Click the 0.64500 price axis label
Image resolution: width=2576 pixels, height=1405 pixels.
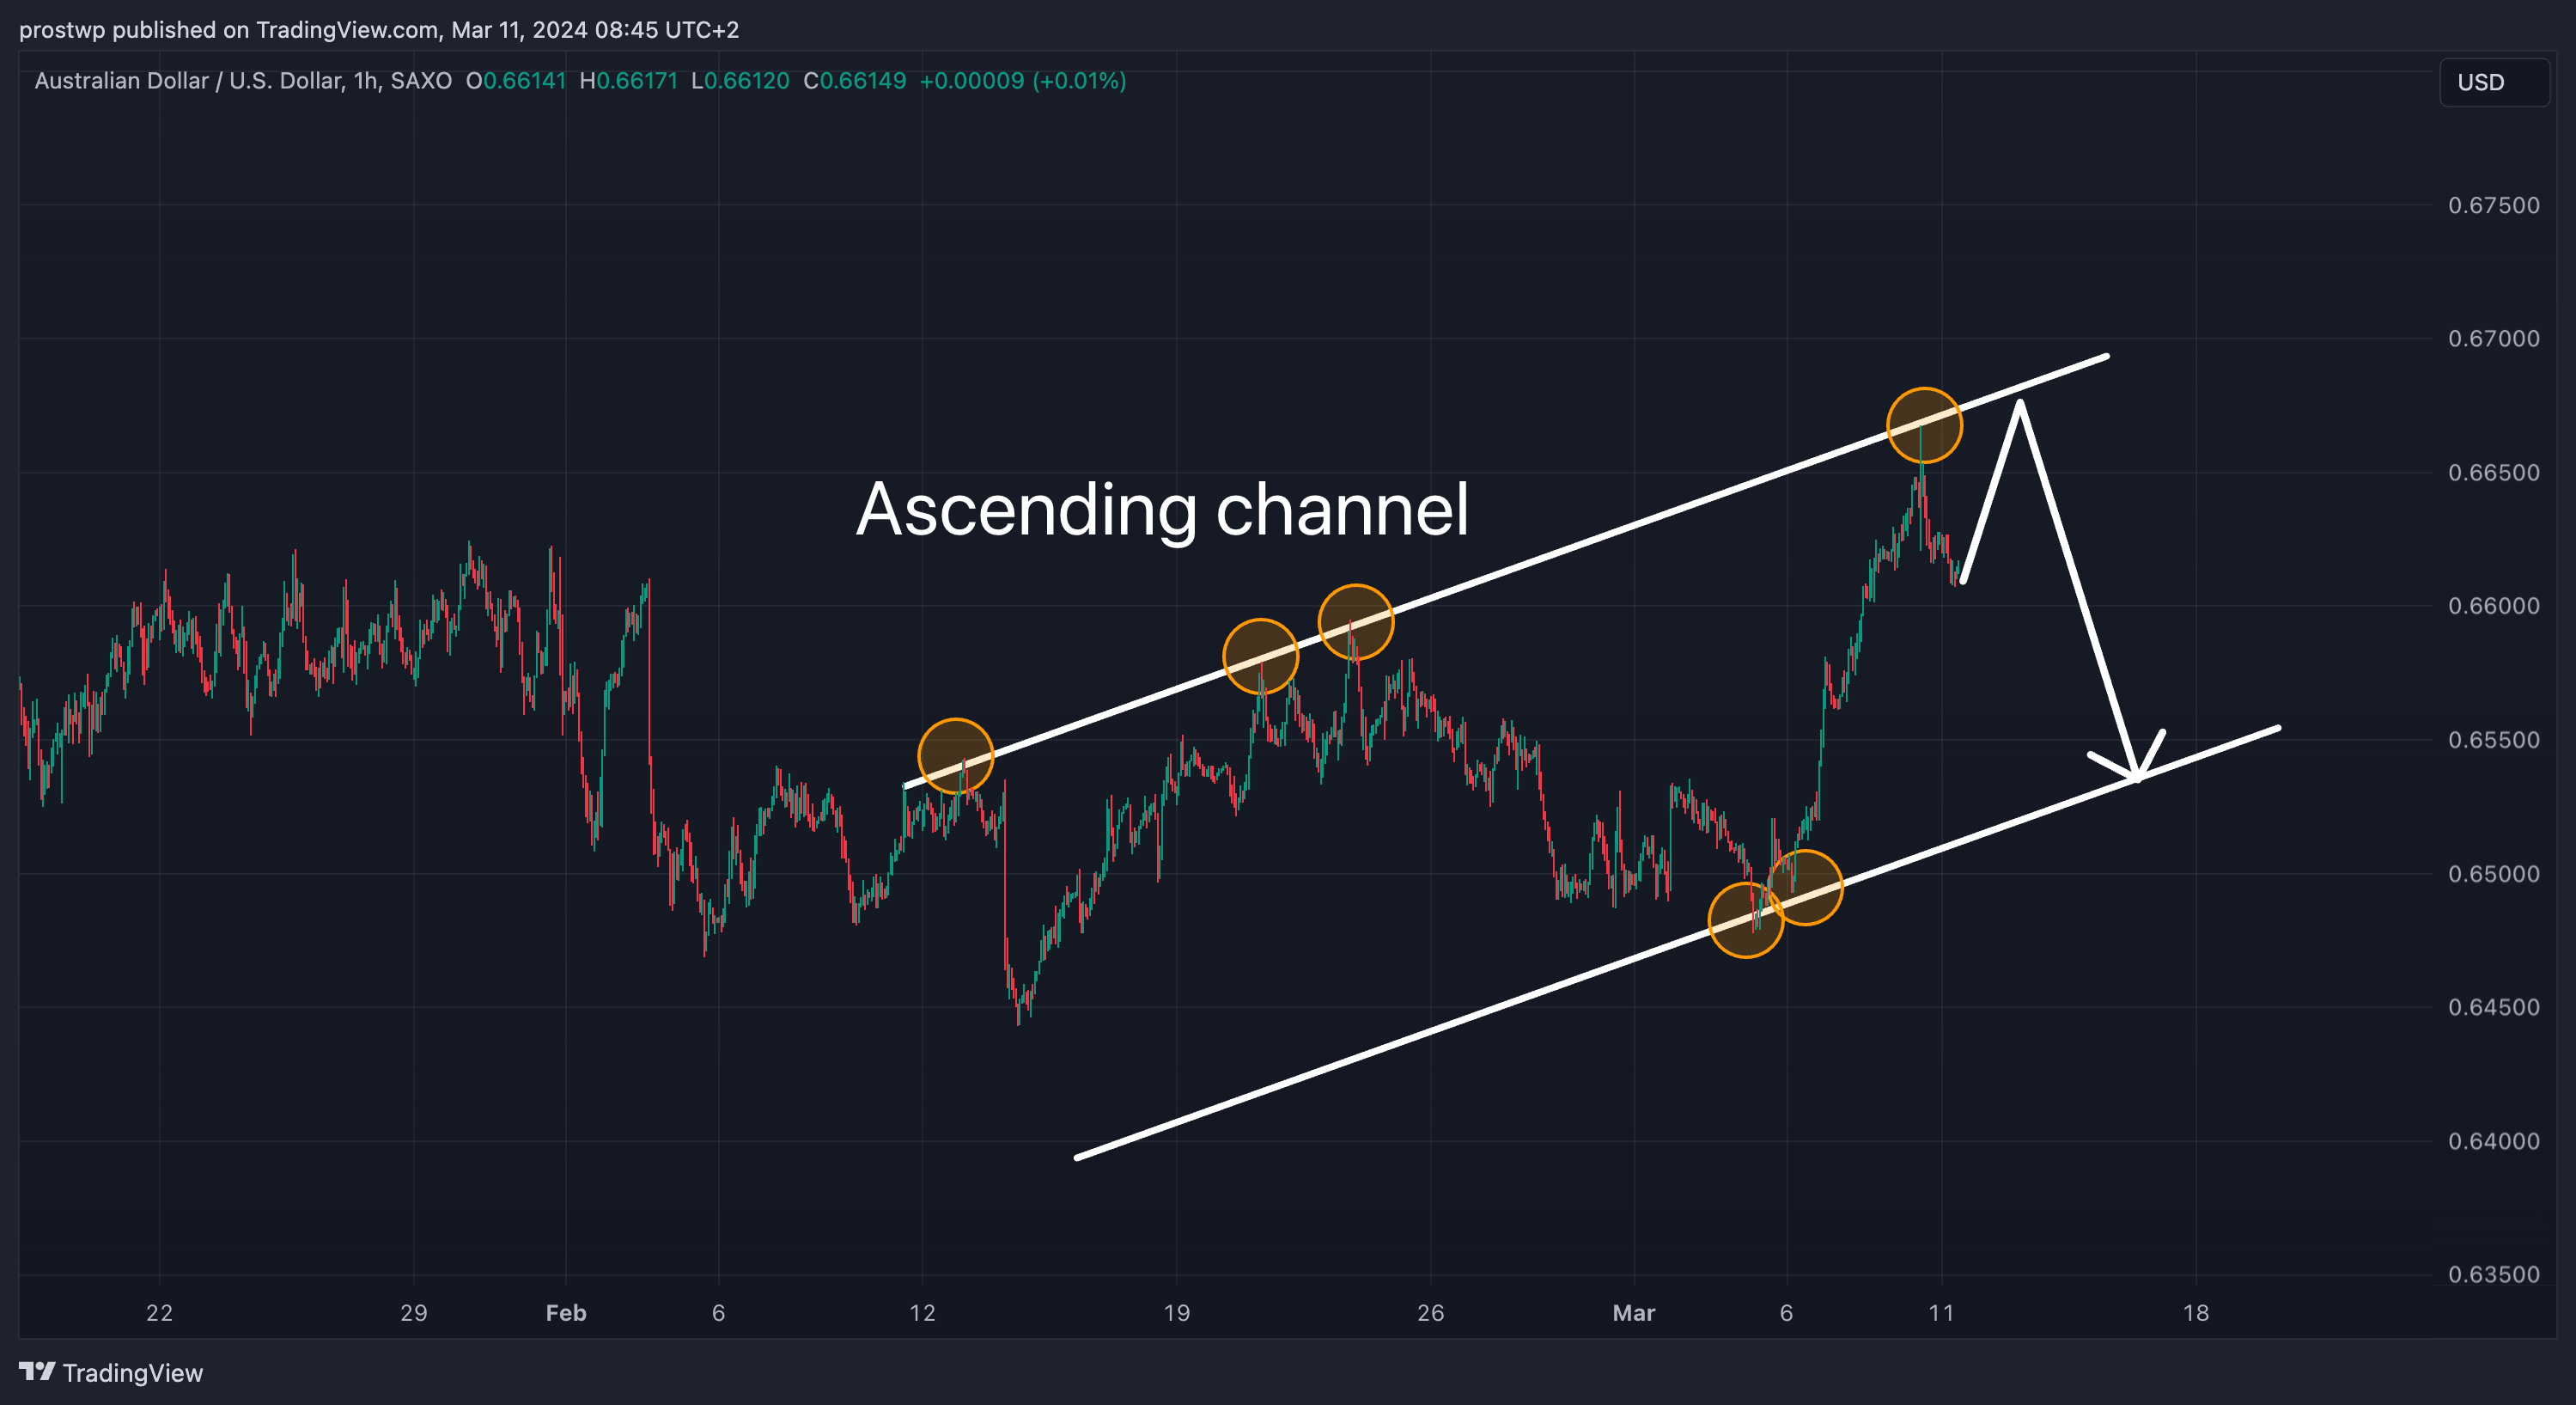coord(2493,1007)
